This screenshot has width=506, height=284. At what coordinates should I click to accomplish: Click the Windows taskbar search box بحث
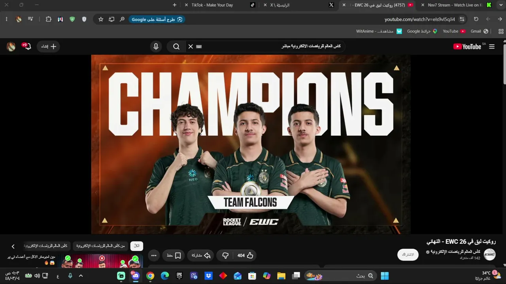pos(340,276)
